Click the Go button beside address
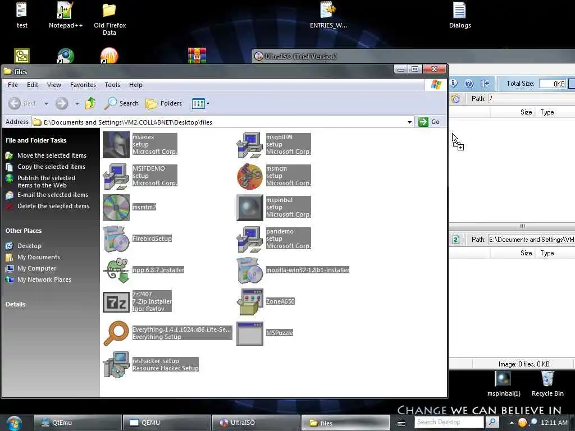 pyautogui.click(x=429, y=122)
